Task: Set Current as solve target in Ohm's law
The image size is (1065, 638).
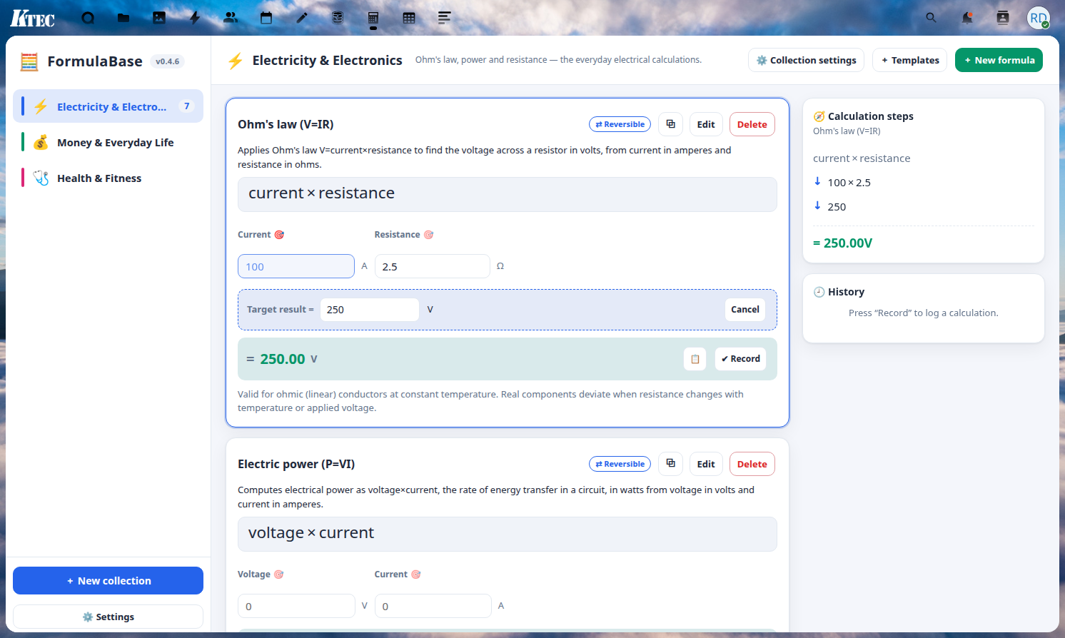Action: coord(279,235)
